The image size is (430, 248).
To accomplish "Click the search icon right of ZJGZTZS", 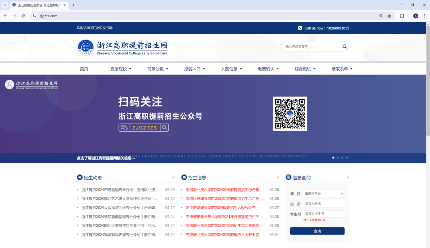I will pos(164,128).
